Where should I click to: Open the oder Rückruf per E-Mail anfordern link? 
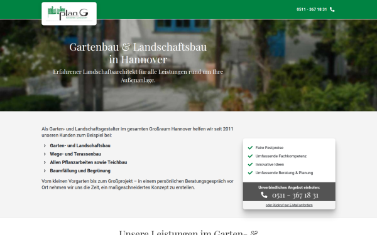coord(289,205)
